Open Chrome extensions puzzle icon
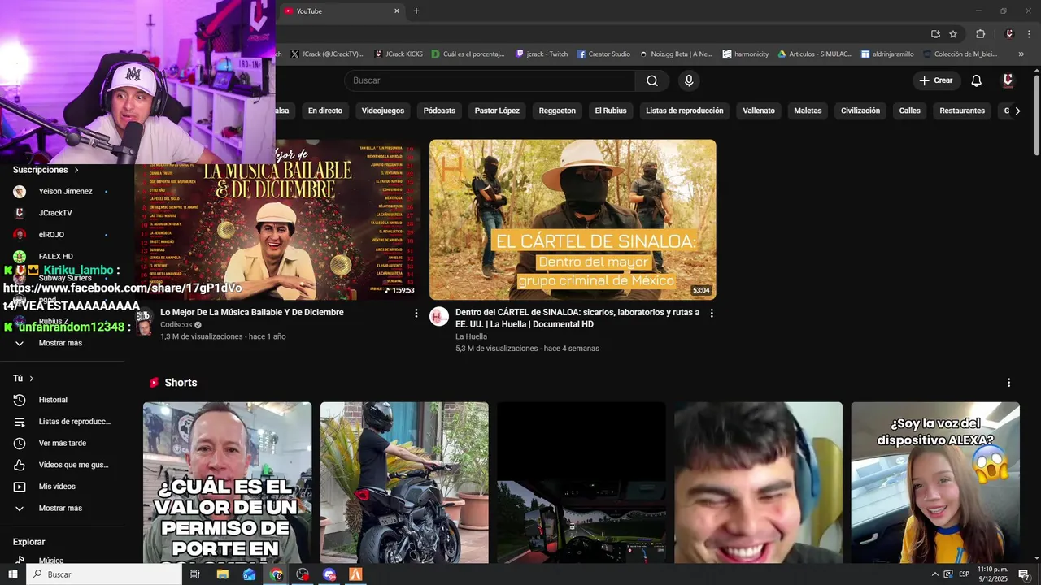1041x585 pixels. click(x=980, y=34)
